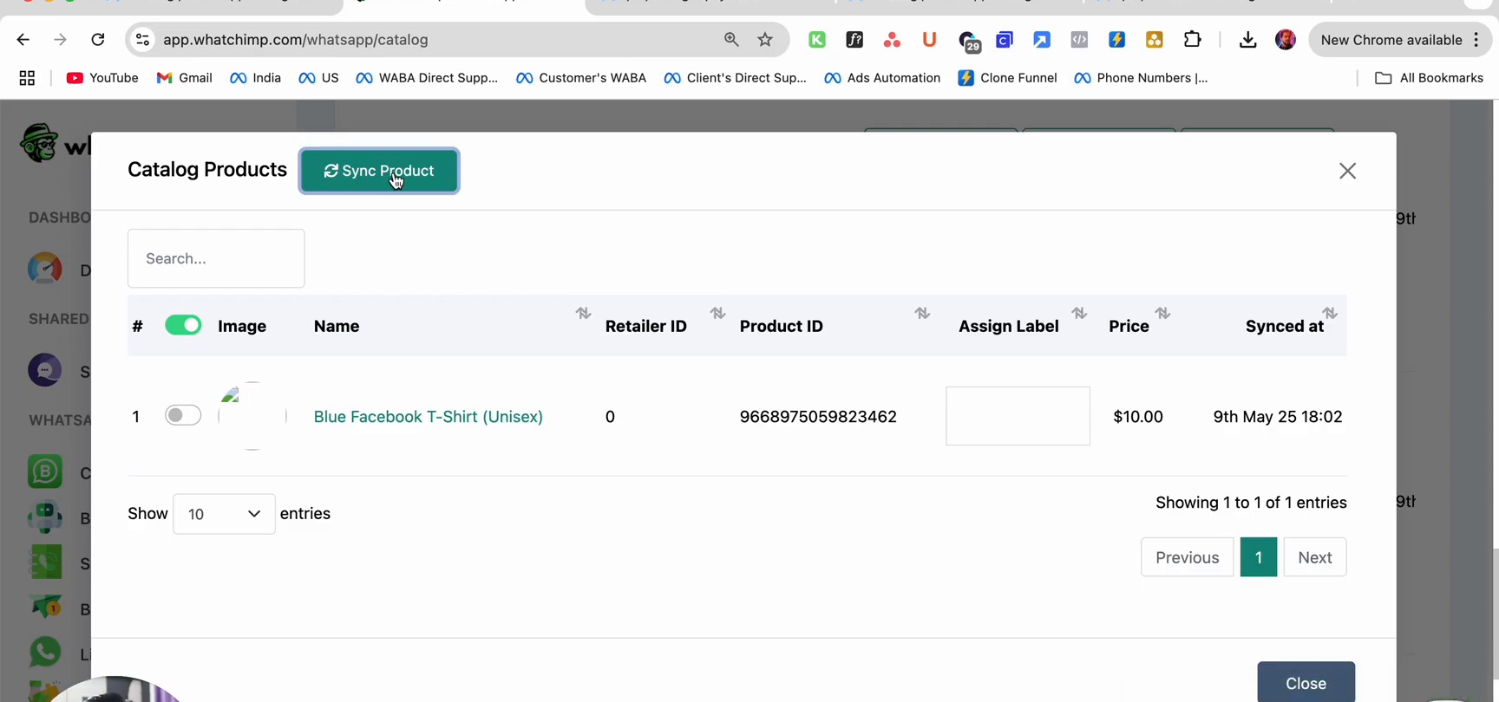The width and height of the screenshot is (1499, 702).
Task: Go back with browser back arrow
Action: coord(23,40)
